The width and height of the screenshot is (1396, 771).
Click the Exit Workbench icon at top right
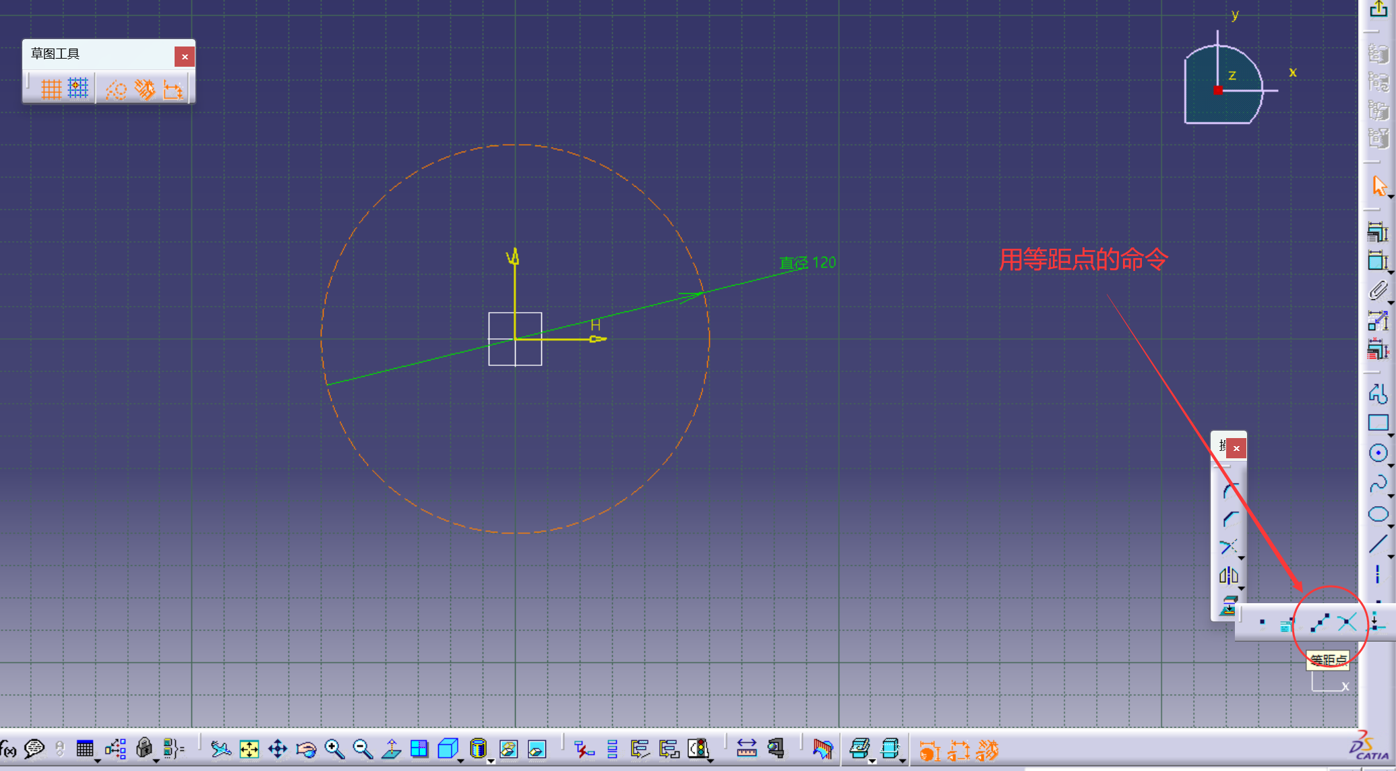[1378, 9]
